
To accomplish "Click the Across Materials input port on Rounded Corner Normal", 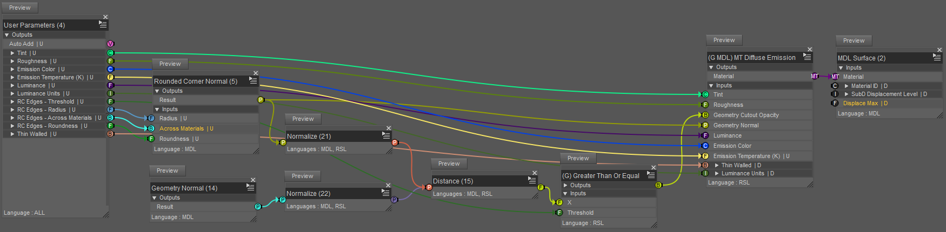I will click(x=151, y=128).
